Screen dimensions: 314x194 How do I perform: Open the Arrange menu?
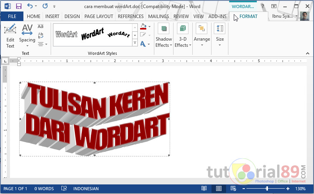tap(202, 35)
